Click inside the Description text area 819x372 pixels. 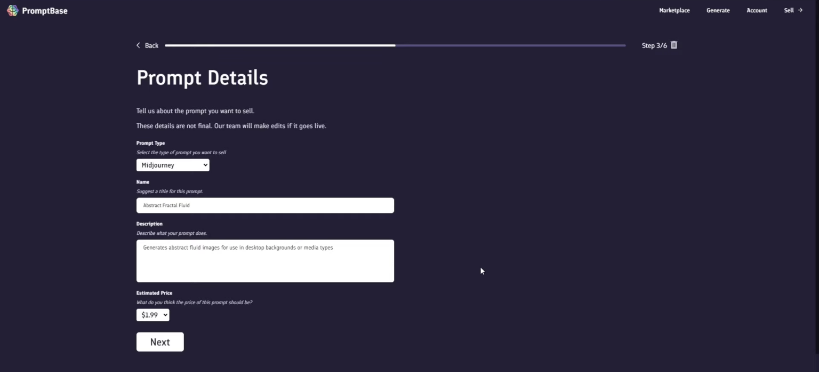(x=265, y=261)
